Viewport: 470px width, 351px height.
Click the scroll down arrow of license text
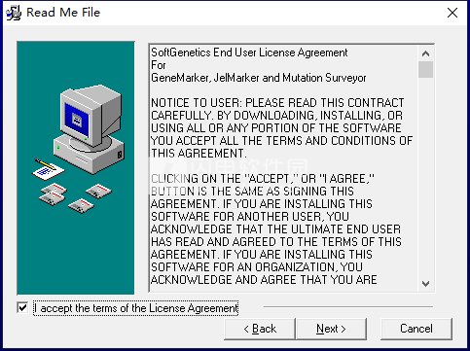click(x=425, y=284)
